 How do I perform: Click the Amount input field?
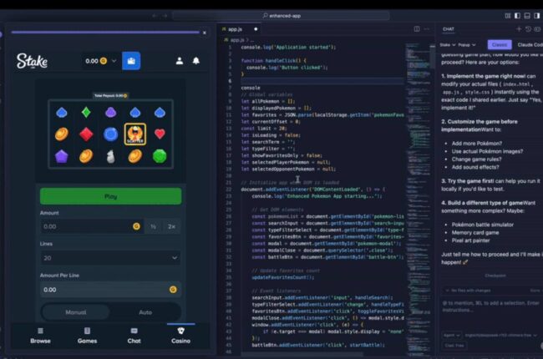[84, 226]
